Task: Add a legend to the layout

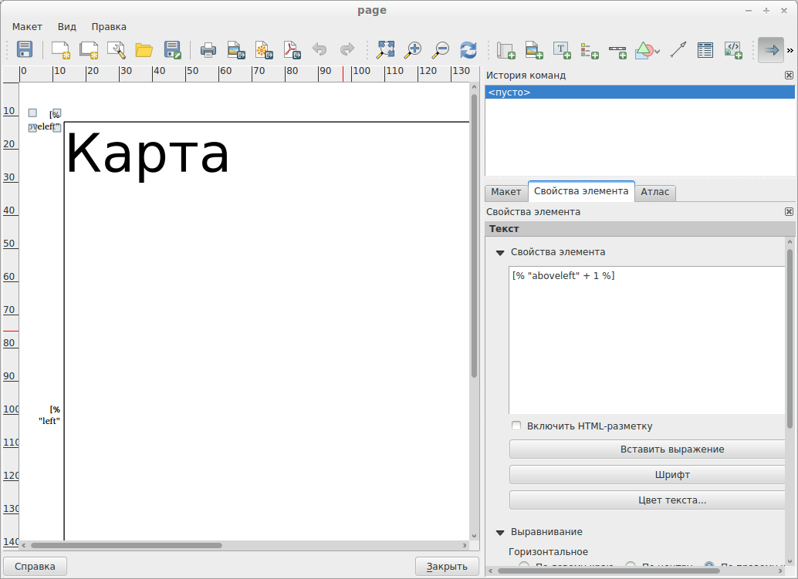Action: (x=590, y=50)
